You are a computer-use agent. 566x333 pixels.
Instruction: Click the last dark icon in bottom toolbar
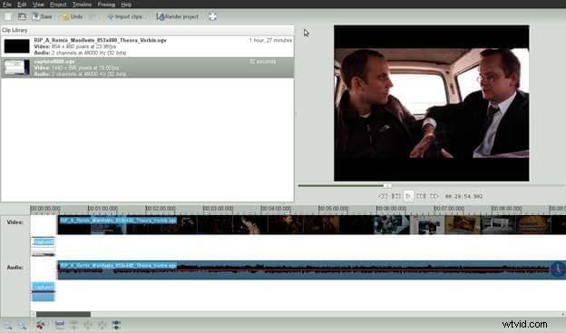(116, 325)
